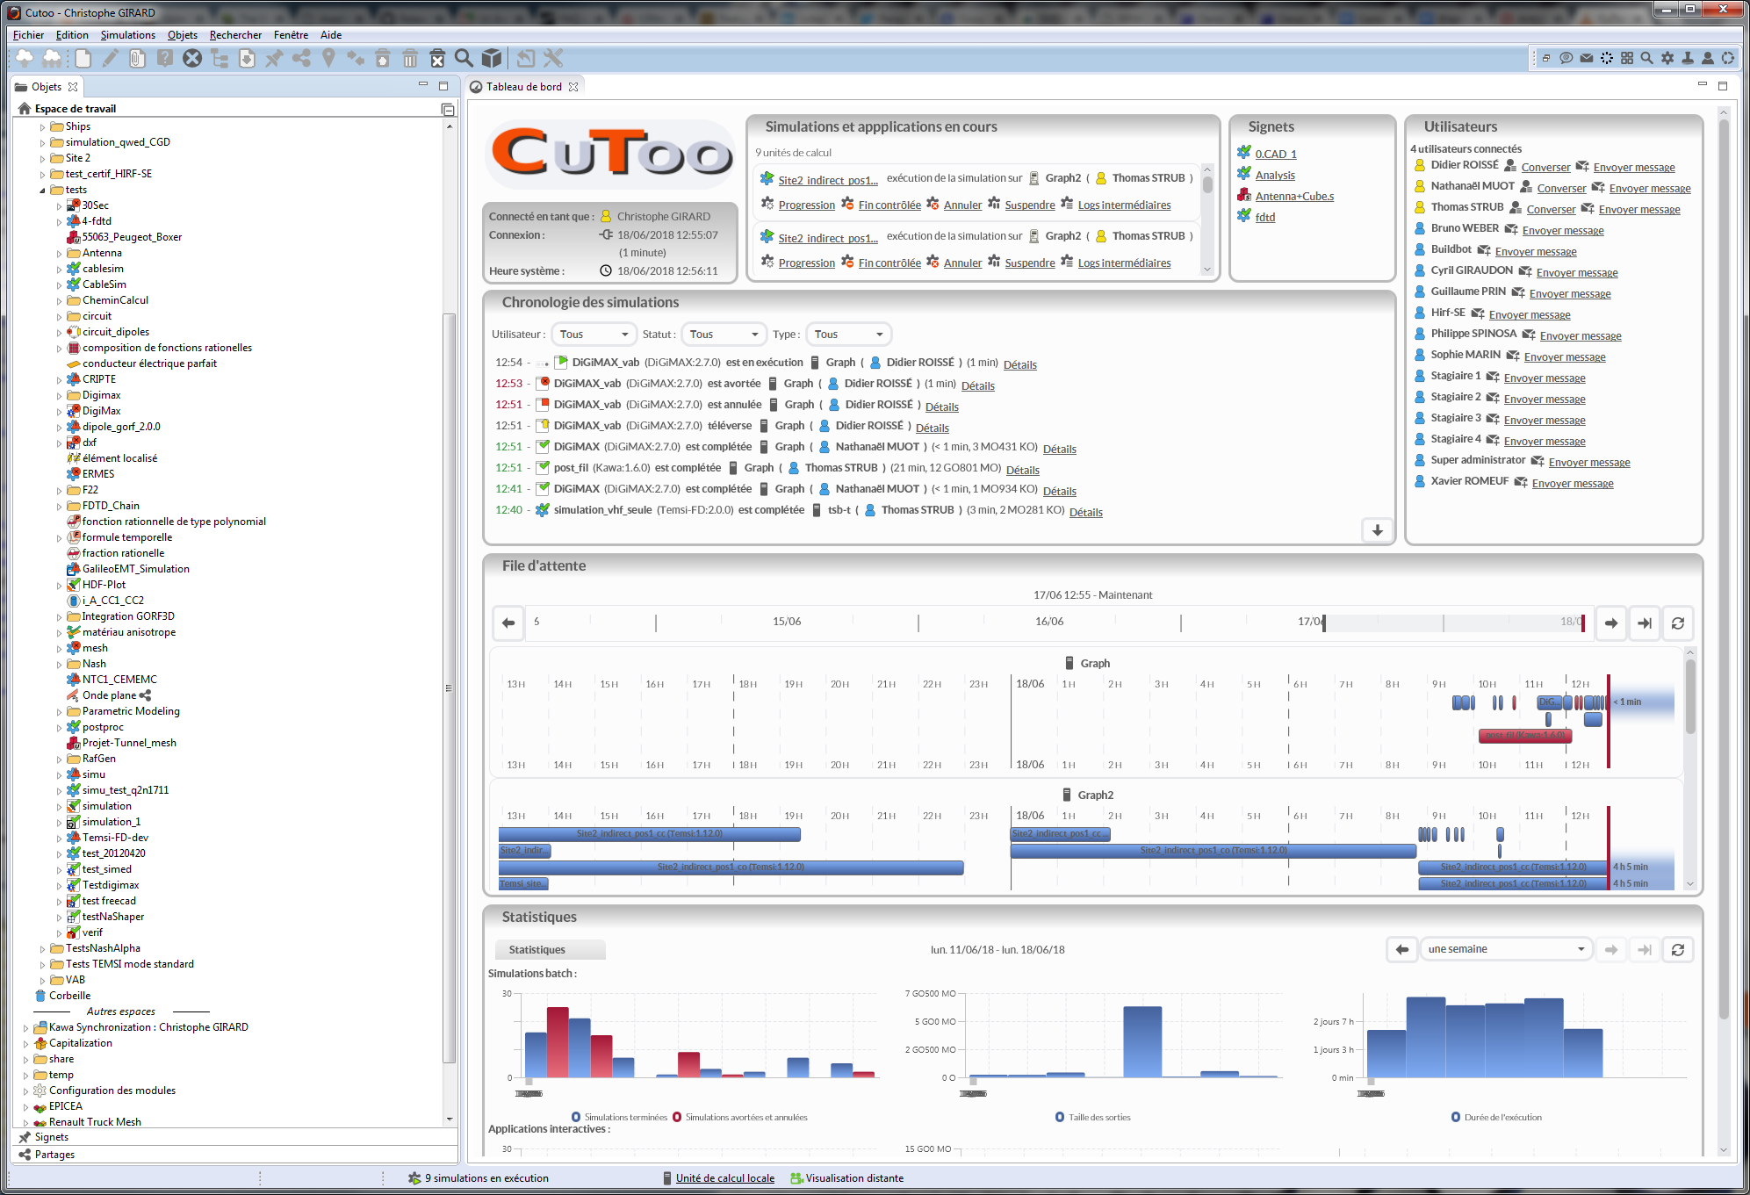Screen dimensions: 1750x1195
Task: Click the paperclip attachment toolbar icon
Action: pyautogui.click(x=137, y=58)
